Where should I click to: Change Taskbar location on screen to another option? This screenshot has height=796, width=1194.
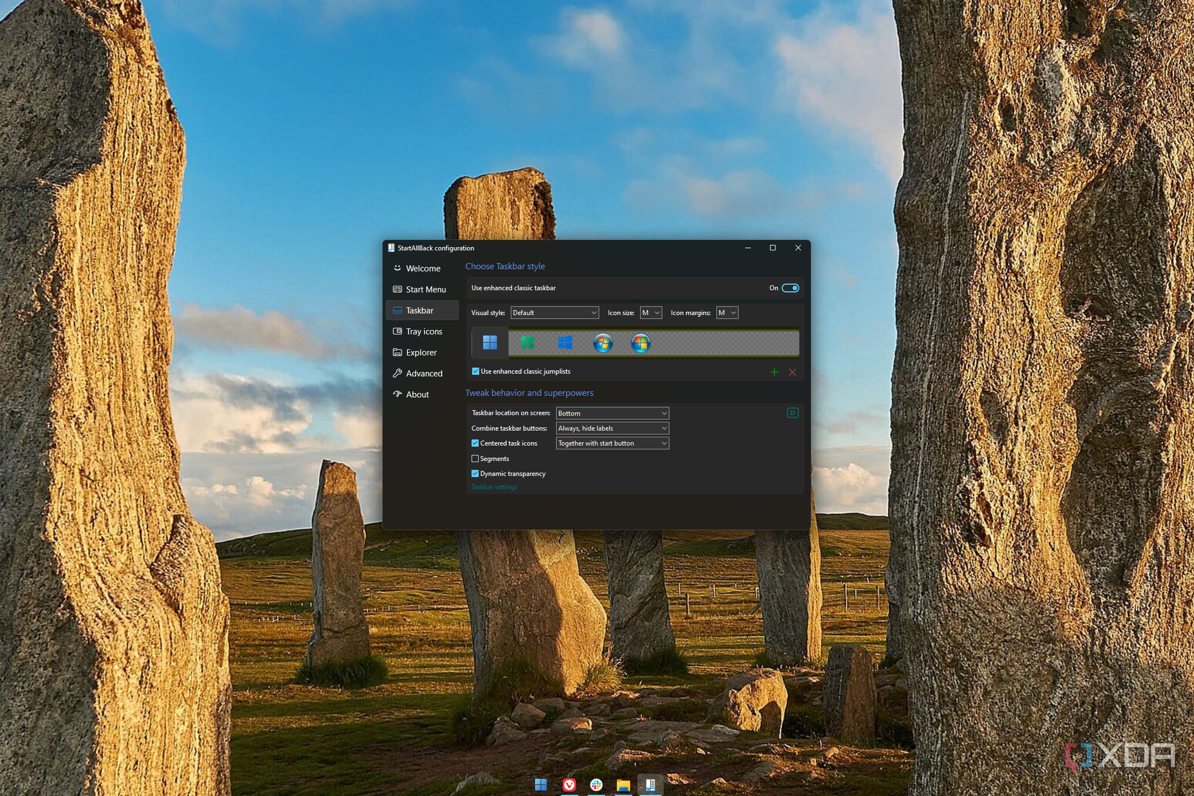[x=611, y=413]
